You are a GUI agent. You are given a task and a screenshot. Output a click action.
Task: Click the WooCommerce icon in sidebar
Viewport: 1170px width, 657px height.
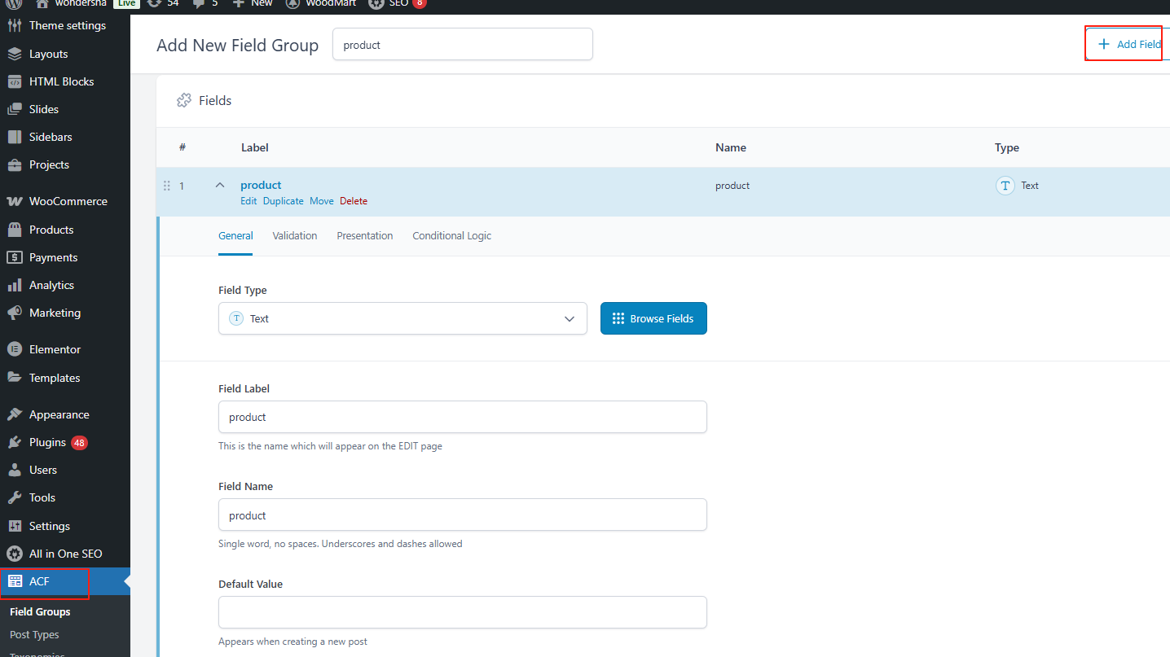click(x=14, y=201)
